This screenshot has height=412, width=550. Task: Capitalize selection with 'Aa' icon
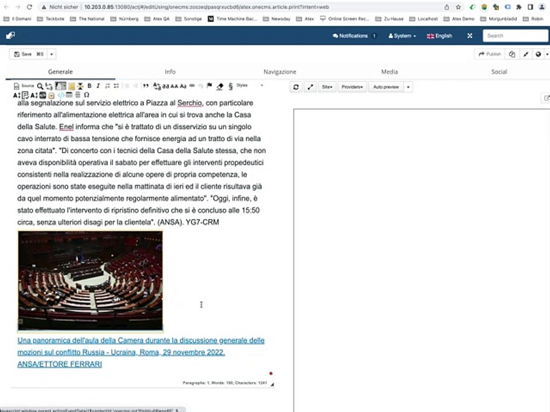pos(183,86)
